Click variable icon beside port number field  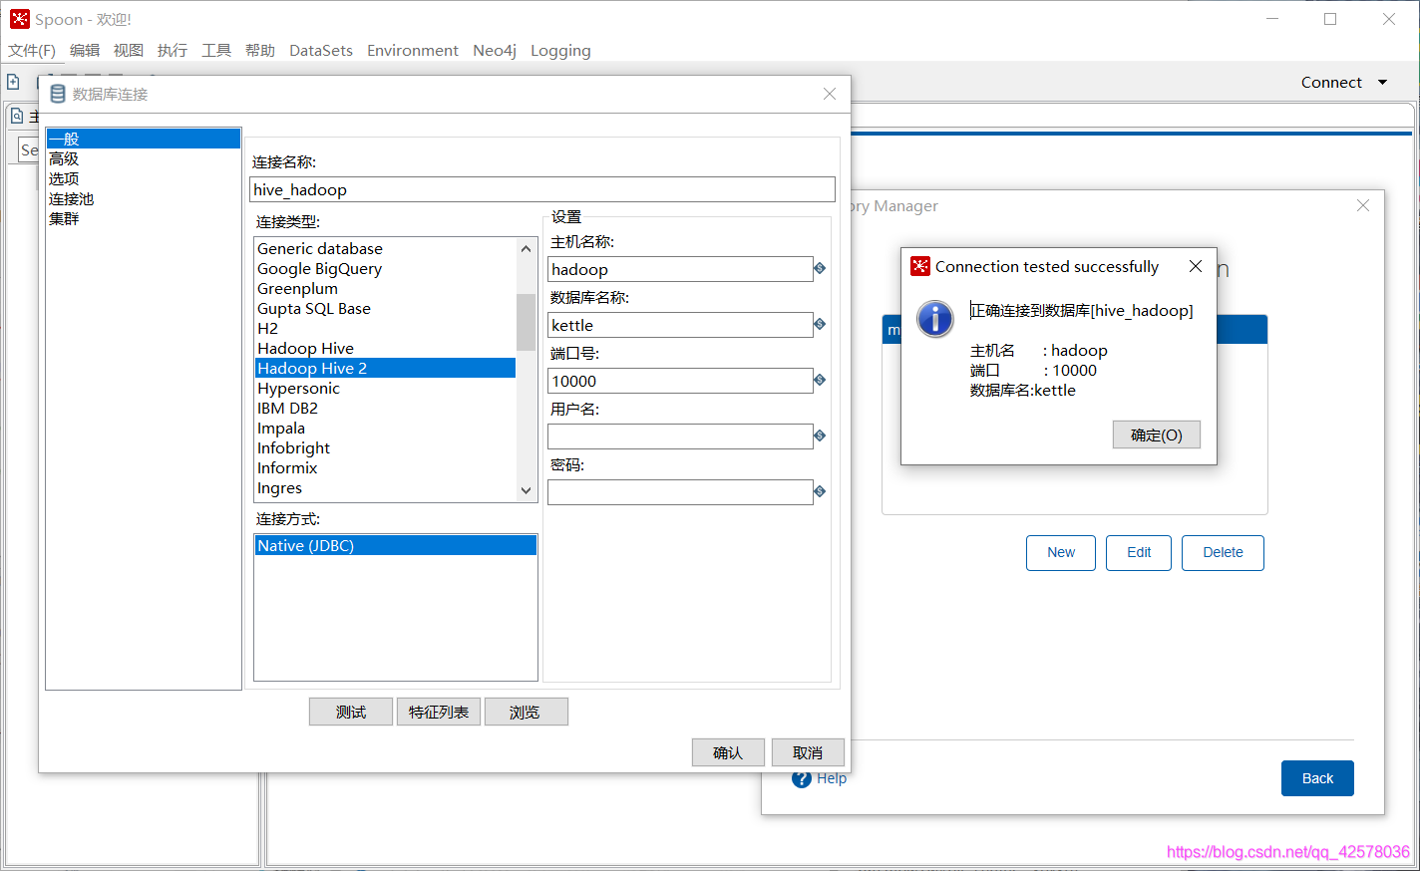point(820,380)
